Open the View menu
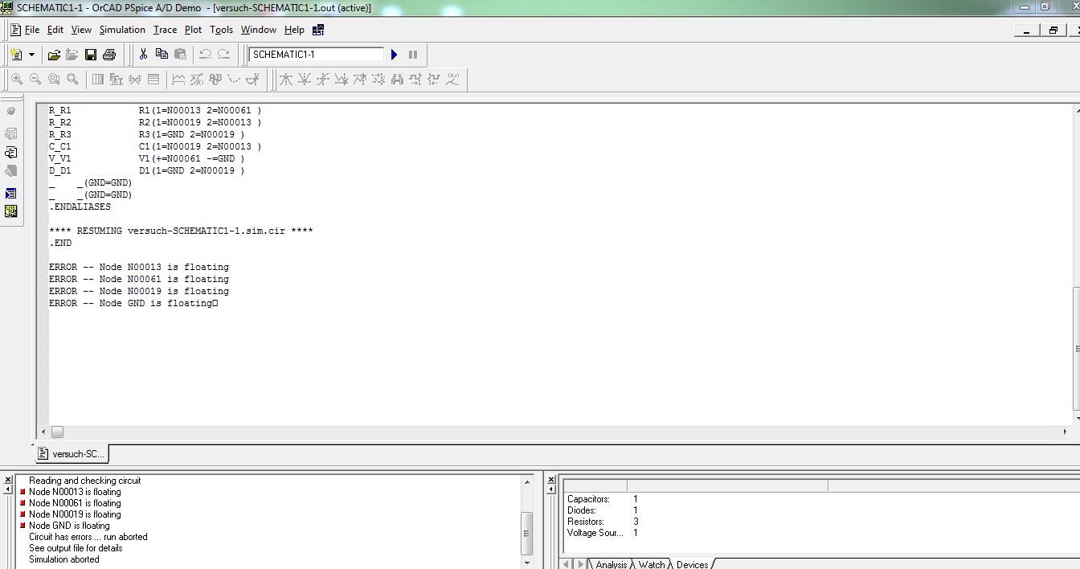1080x569 pixels. pos(81,30)
